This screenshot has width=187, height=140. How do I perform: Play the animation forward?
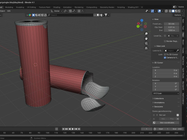coord(72,129)
